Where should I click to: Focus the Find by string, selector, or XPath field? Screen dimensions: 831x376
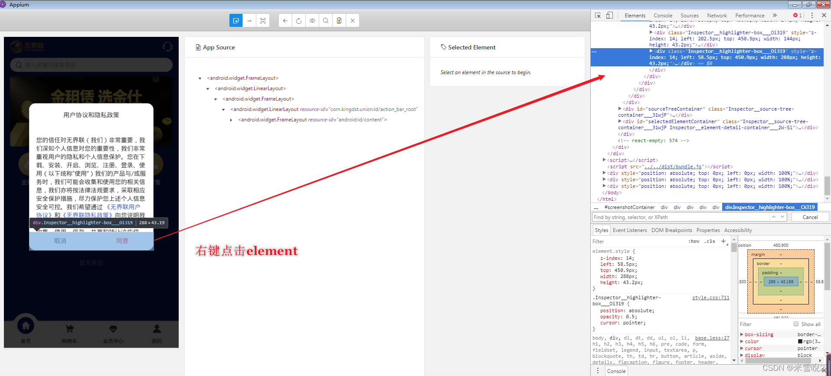point(681,217)
